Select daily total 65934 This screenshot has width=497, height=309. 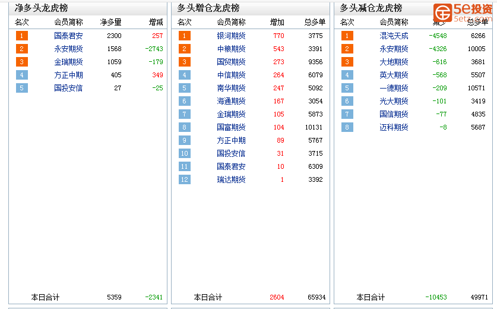click(316, 297)
